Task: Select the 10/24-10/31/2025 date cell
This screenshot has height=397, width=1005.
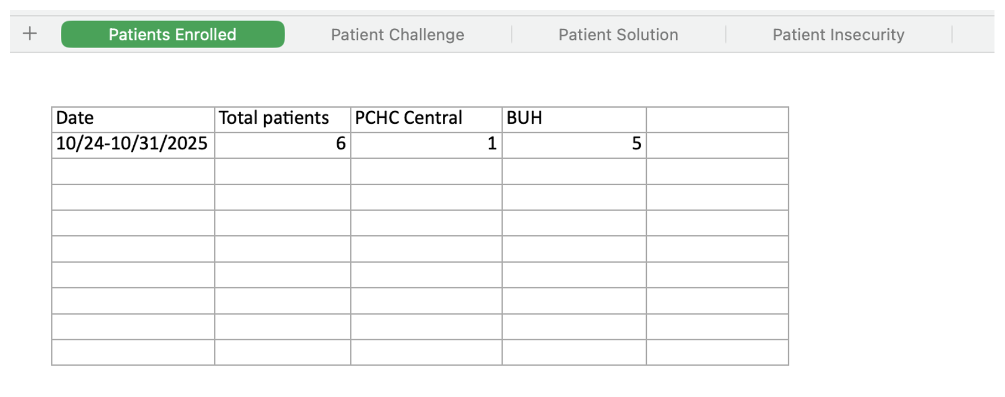Action: (x=133, y=145)
